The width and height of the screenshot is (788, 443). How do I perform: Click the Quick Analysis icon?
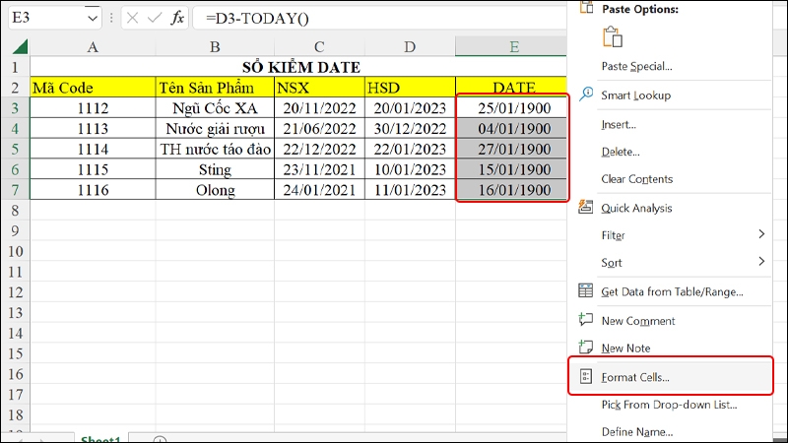[x=585, y=207]
